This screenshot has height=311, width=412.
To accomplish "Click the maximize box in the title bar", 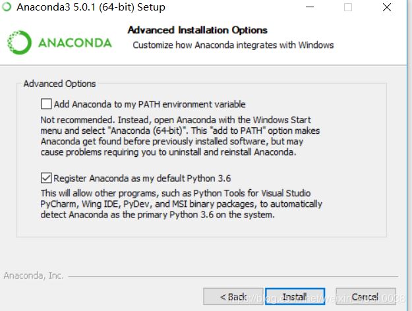I will pos(347,7).
